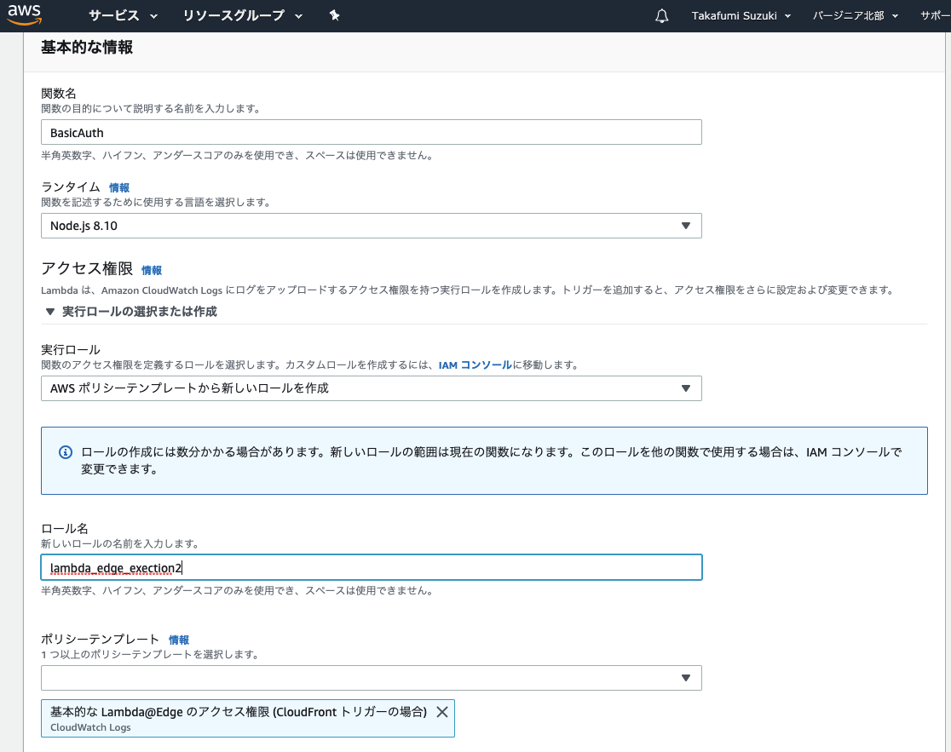Screen dimensions: 951x752
Task: Open the notifications bell icon
Action: [662, 16]
